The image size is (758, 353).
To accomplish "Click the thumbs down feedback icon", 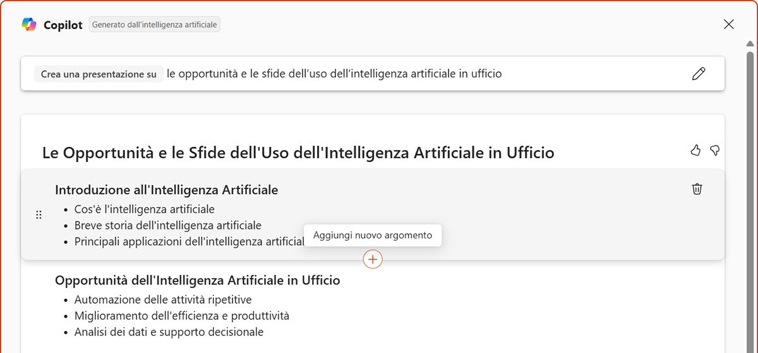I will point(715,150).
